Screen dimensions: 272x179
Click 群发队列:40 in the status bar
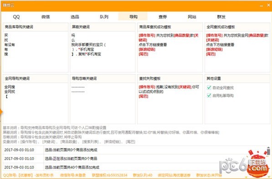(x=143, y=175)
